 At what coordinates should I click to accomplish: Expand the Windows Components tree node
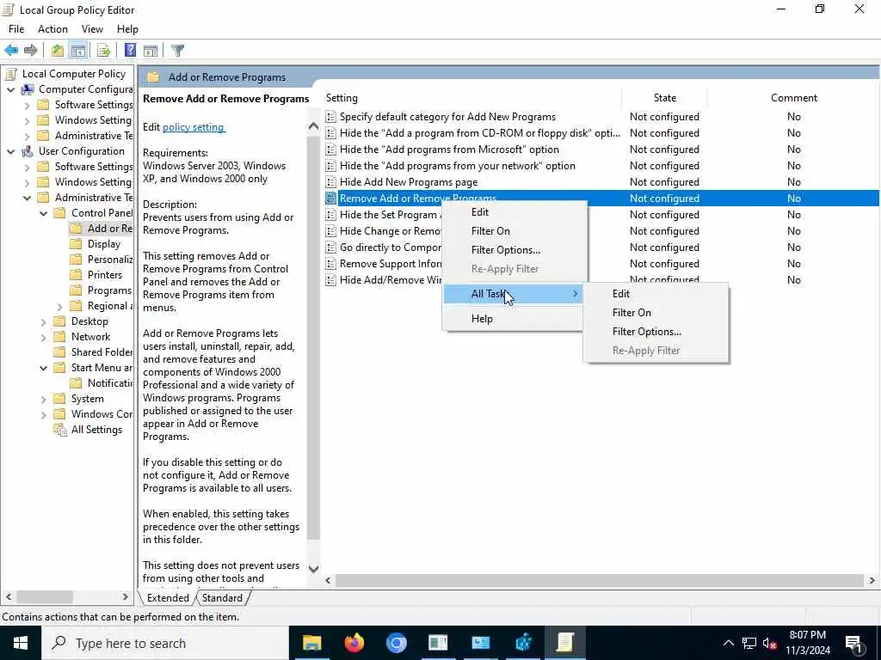[43, 415]
